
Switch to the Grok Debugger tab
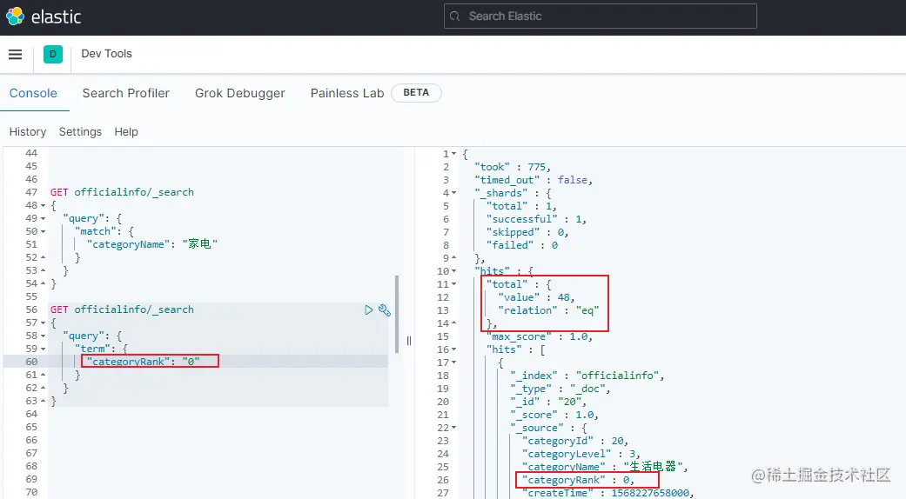coord(240,94)
